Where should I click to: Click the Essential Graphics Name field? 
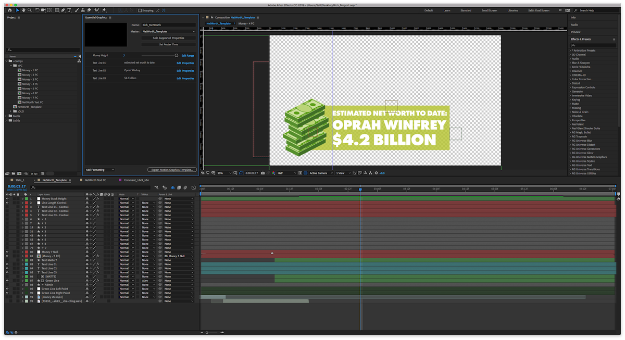click(169, 25)
